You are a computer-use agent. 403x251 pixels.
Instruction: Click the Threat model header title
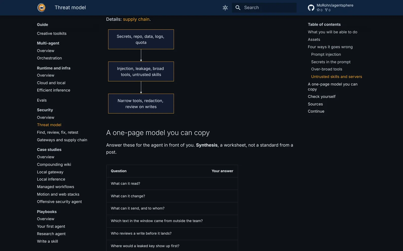click(x=70, y=8)
